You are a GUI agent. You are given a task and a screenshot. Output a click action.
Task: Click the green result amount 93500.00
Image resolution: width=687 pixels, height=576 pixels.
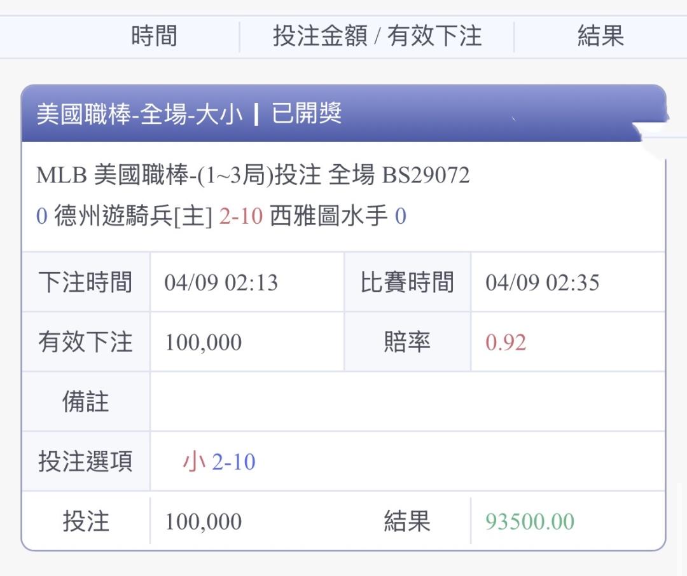point(529,522)
